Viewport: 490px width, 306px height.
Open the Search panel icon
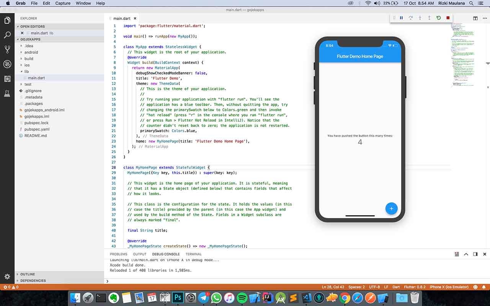(x=7, y=34)
